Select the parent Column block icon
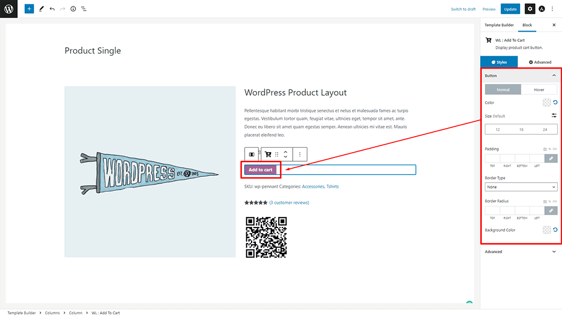This screenshot has width=562, height=316. click(x=252, y=154)
